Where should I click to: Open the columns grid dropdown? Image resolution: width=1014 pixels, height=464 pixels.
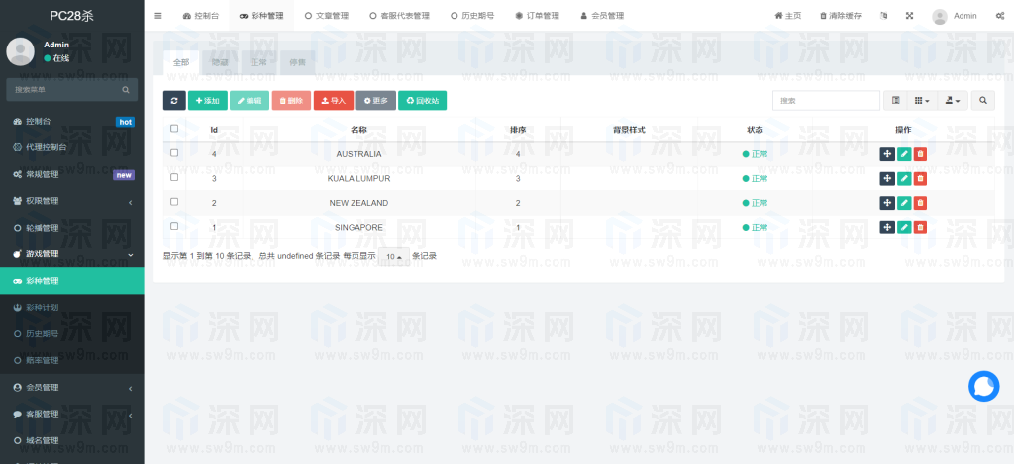click(x=921, y=101)
